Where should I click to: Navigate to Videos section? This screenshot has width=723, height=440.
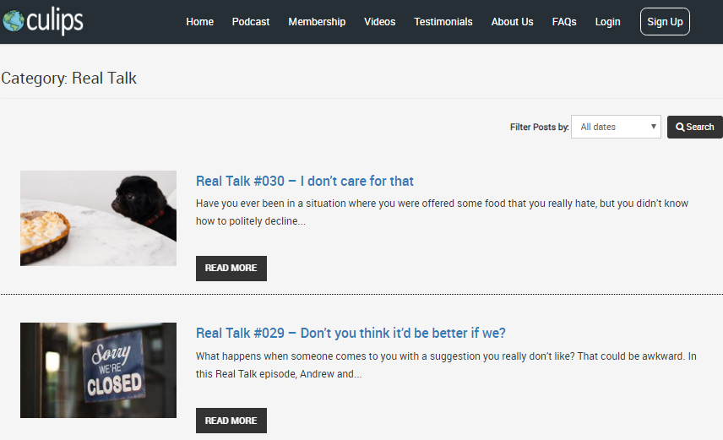pyautogui.click(x=379, y=22)
